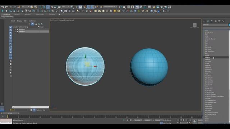
Task: Toggle the Window/Crossing selection button
Action: pyautogui.click(x=43, y=7)
